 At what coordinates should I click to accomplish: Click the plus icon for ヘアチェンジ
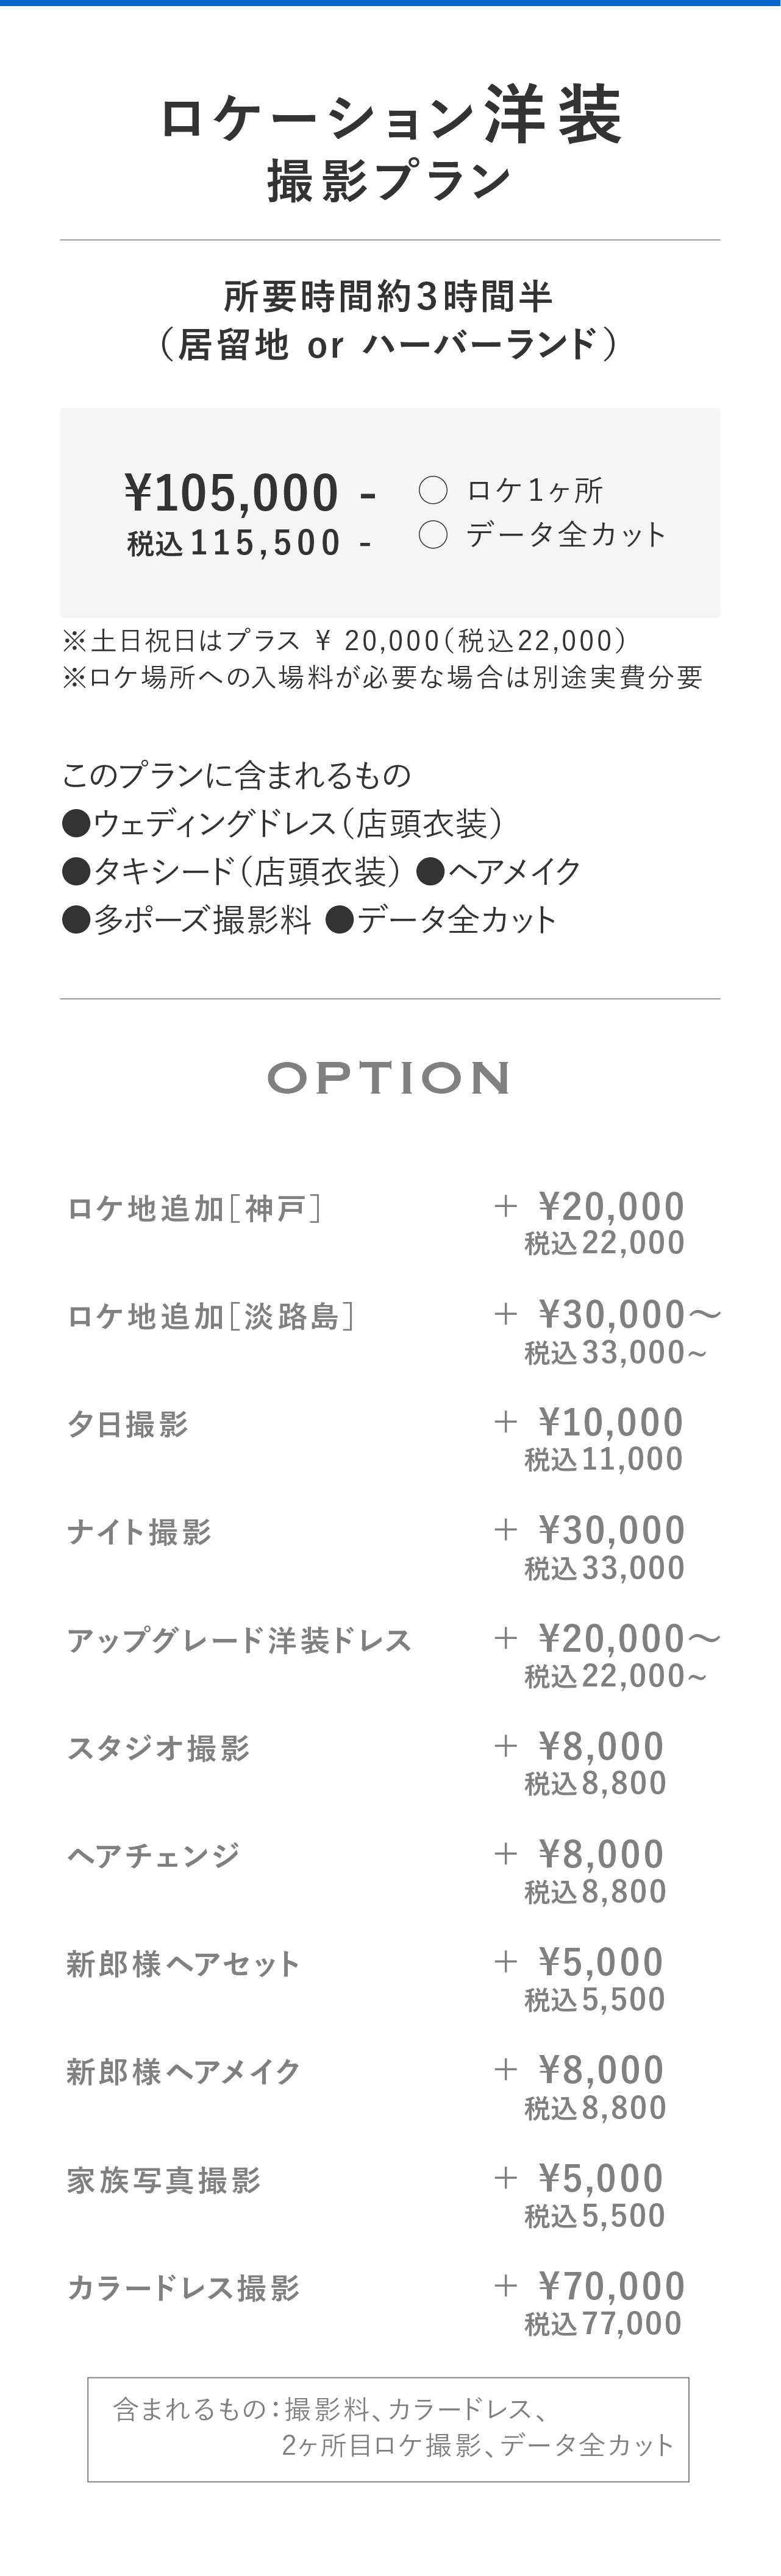[x=505, y=1854]
